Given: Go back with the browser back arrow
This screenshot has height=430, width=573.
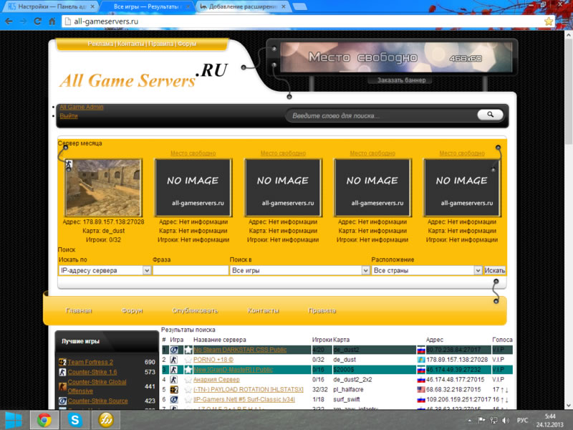Looking at the screenshot, I should pyautogui.click(x=9, y=21).
